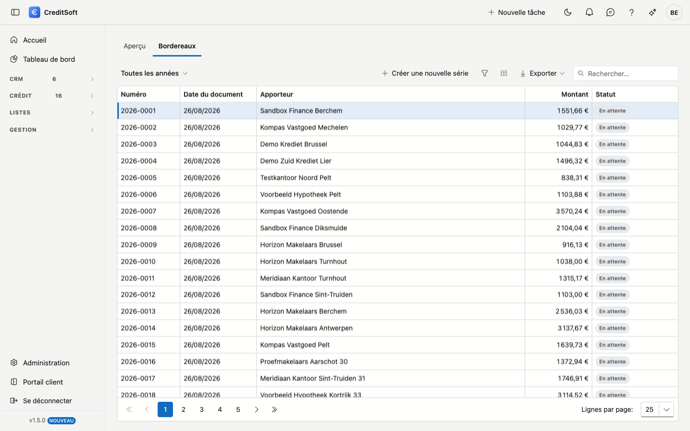690x431 pixels.
Task: Go to page 2
Action: 184,409
